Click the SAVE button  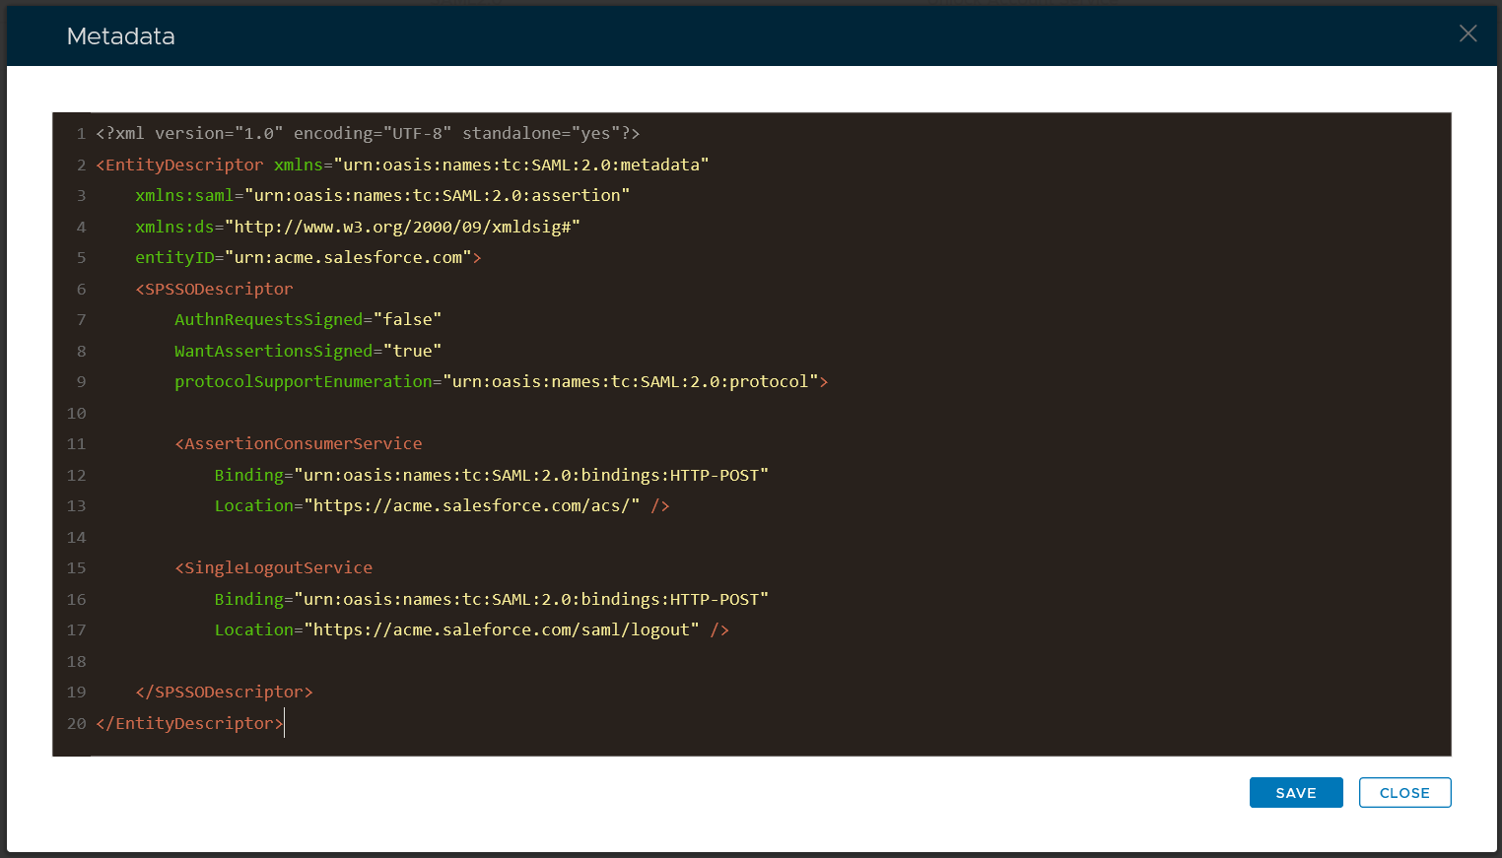(1295, 793)
